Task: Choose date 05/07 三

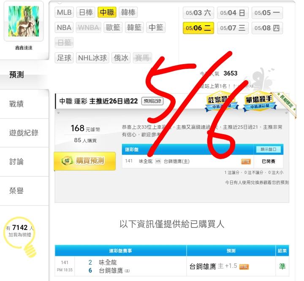Action: click(x=233, y=28)
